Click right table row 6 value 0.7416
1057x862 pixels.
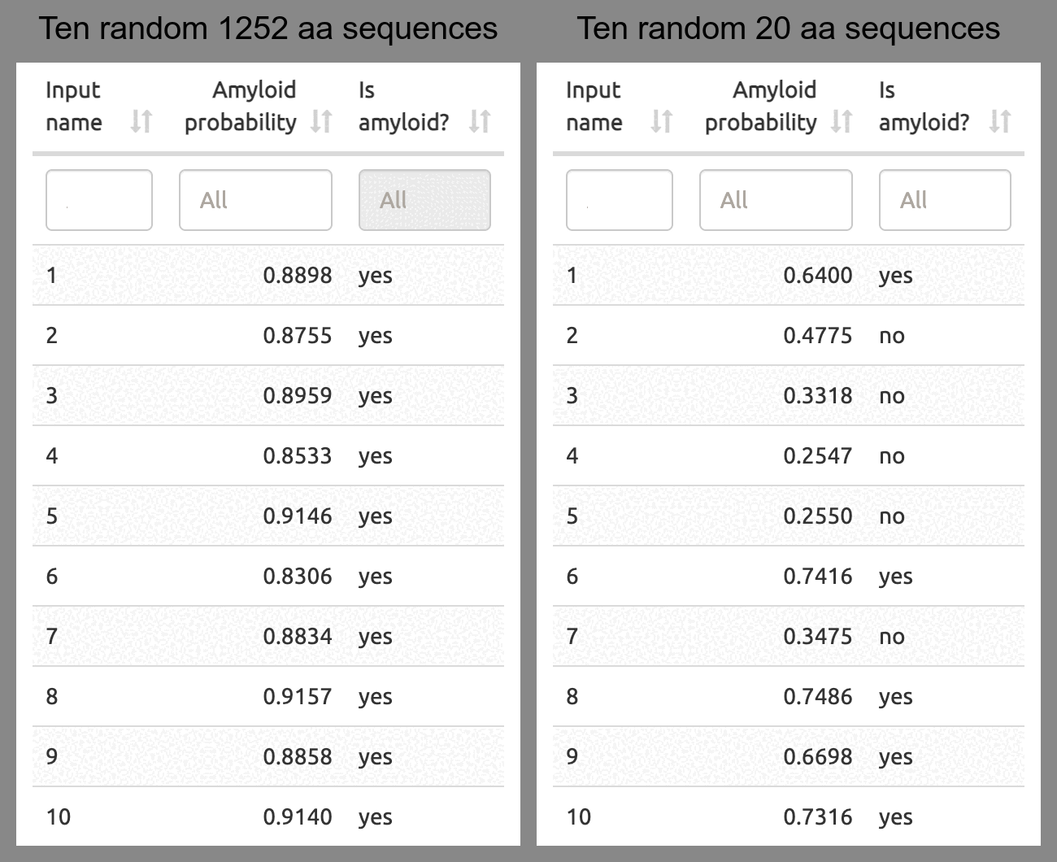[818, 577]
